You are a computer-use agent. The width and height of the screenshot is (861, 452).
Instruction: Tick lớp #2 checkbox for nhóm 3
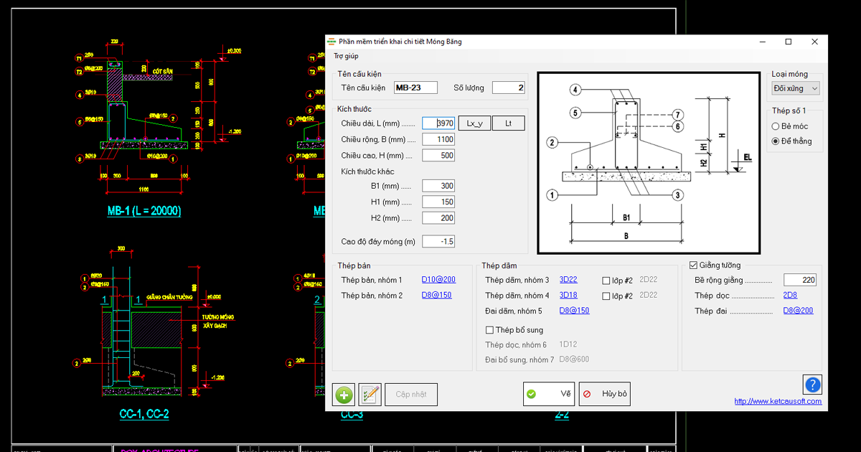pos(606,281)
